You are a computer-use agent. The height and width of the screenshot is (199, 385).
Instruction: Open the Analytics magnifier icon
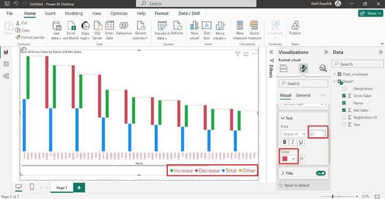tap(323, 68)
